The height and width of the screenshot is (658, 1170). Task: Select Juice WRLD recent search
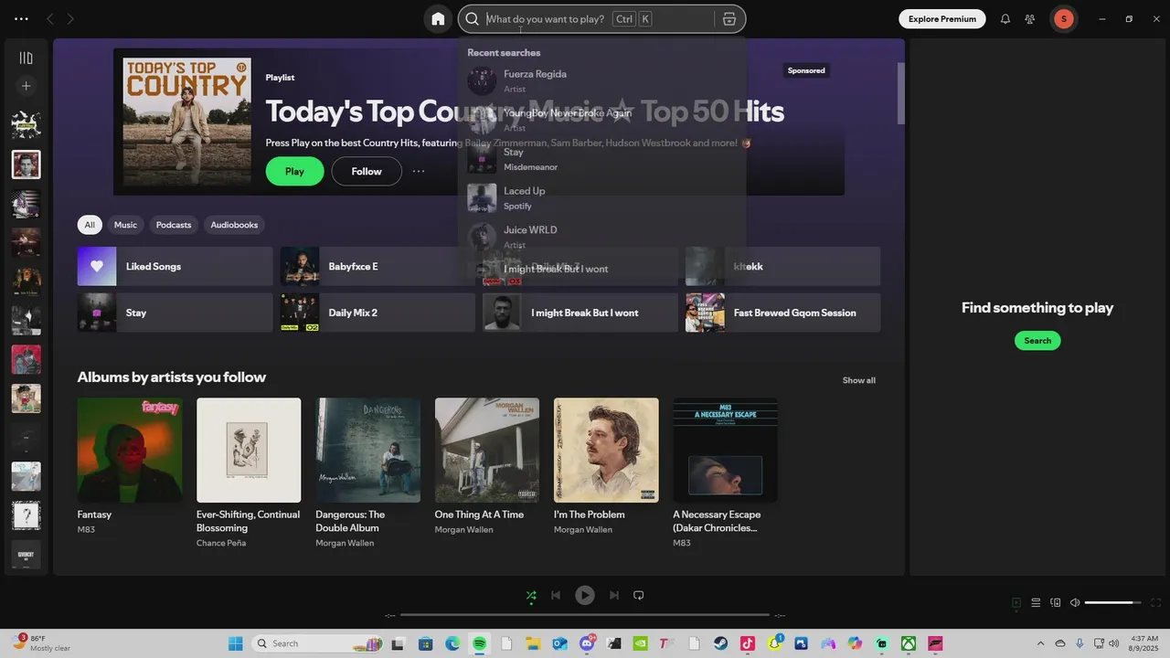pyautogui.click(x=601, y=237)
